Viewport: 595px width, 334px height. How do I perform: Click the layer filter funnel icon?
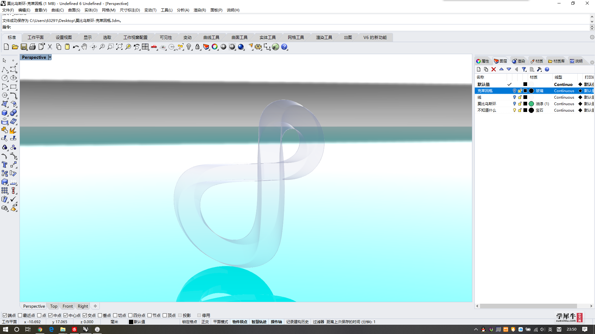[524, 69]
